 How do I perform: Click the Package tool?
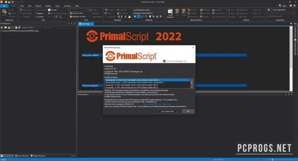(x=205, y=10)
